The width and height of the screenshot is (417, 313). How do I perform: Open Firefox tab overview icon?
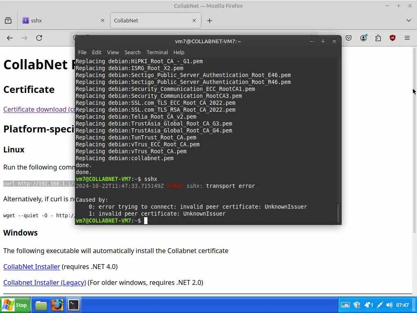pyautogui.click(x=8, y=20)
